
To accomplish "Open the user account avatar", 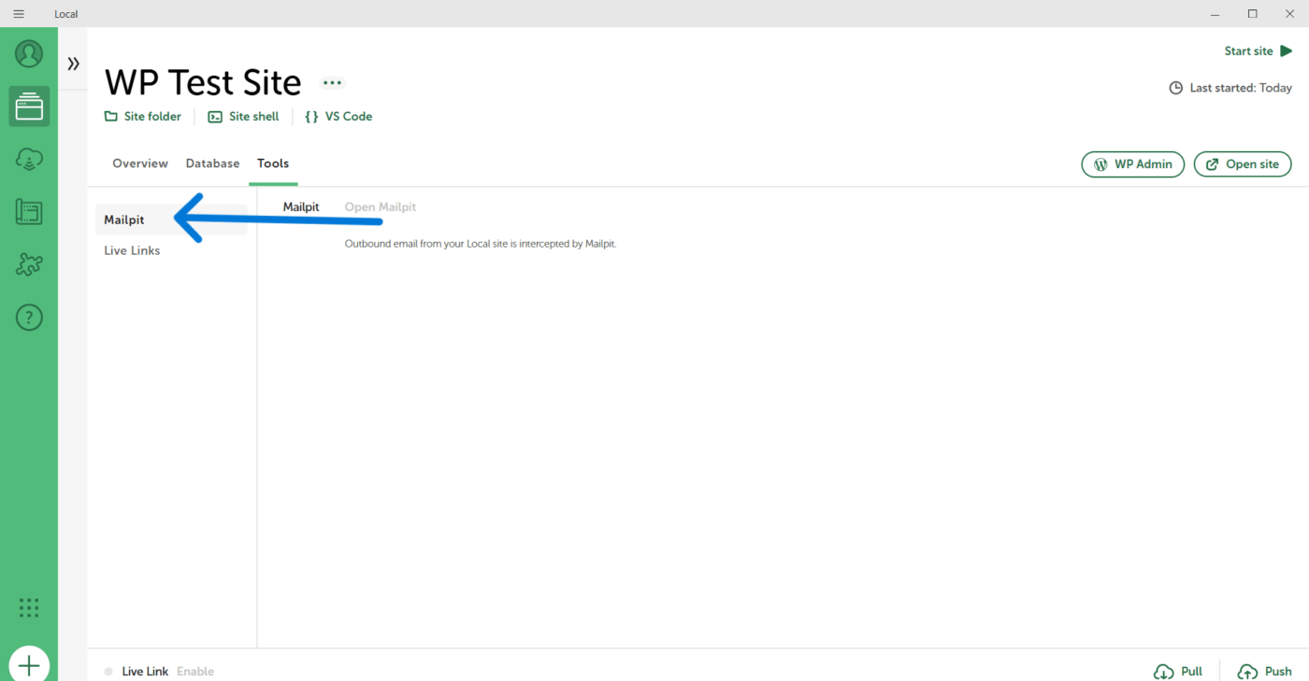I will pos(29,54).
